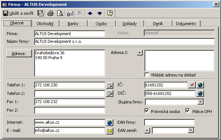221x140 pixels.
Task: Send e-mail using the envelope icon
Action: click(x=110, y=131)
